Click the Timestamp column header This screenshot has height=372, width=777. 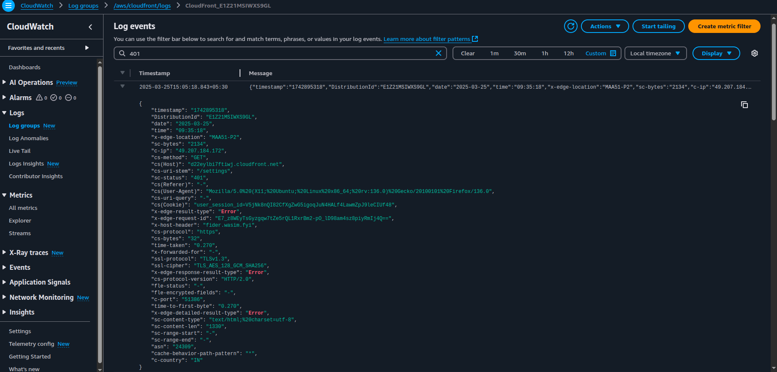(x=154, y=73)
